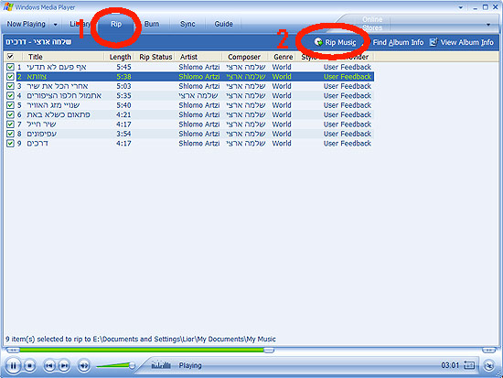The height and width of the screenshot is (378, 503).
Task: Select track 8 with length 3:54
Action: pyautogui.click(x=195, y=134)
